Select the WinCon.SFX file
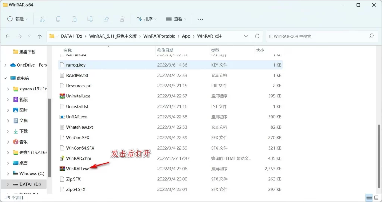 click(170, 138)
